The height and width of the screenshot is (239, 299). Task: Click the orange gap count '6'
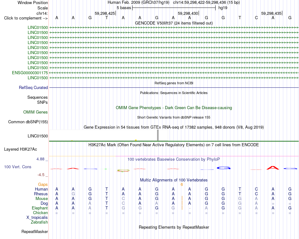[182, 185]
